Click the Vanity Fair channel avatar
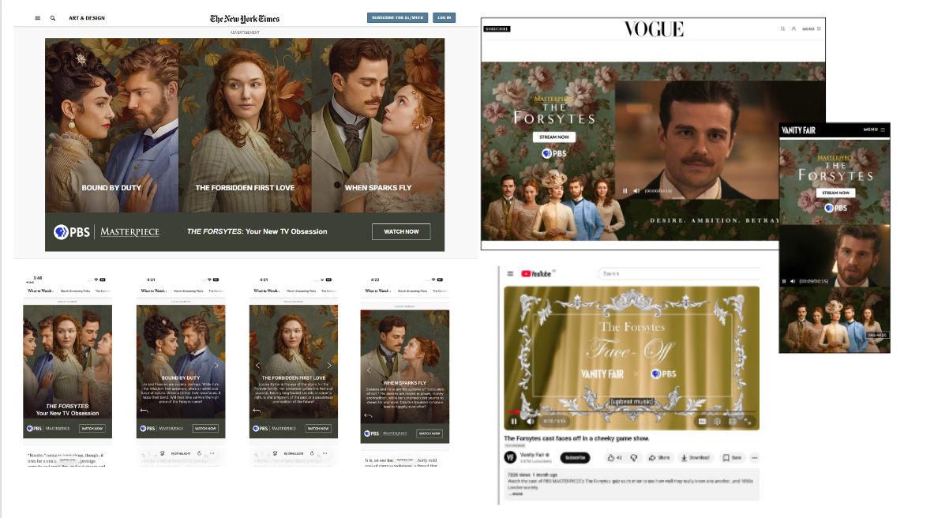 (x=510, y=457)
